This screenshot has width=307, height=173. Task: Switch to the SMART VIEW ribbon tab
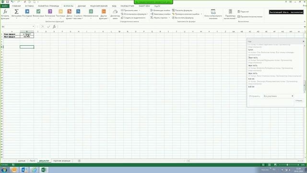(144, 6)
